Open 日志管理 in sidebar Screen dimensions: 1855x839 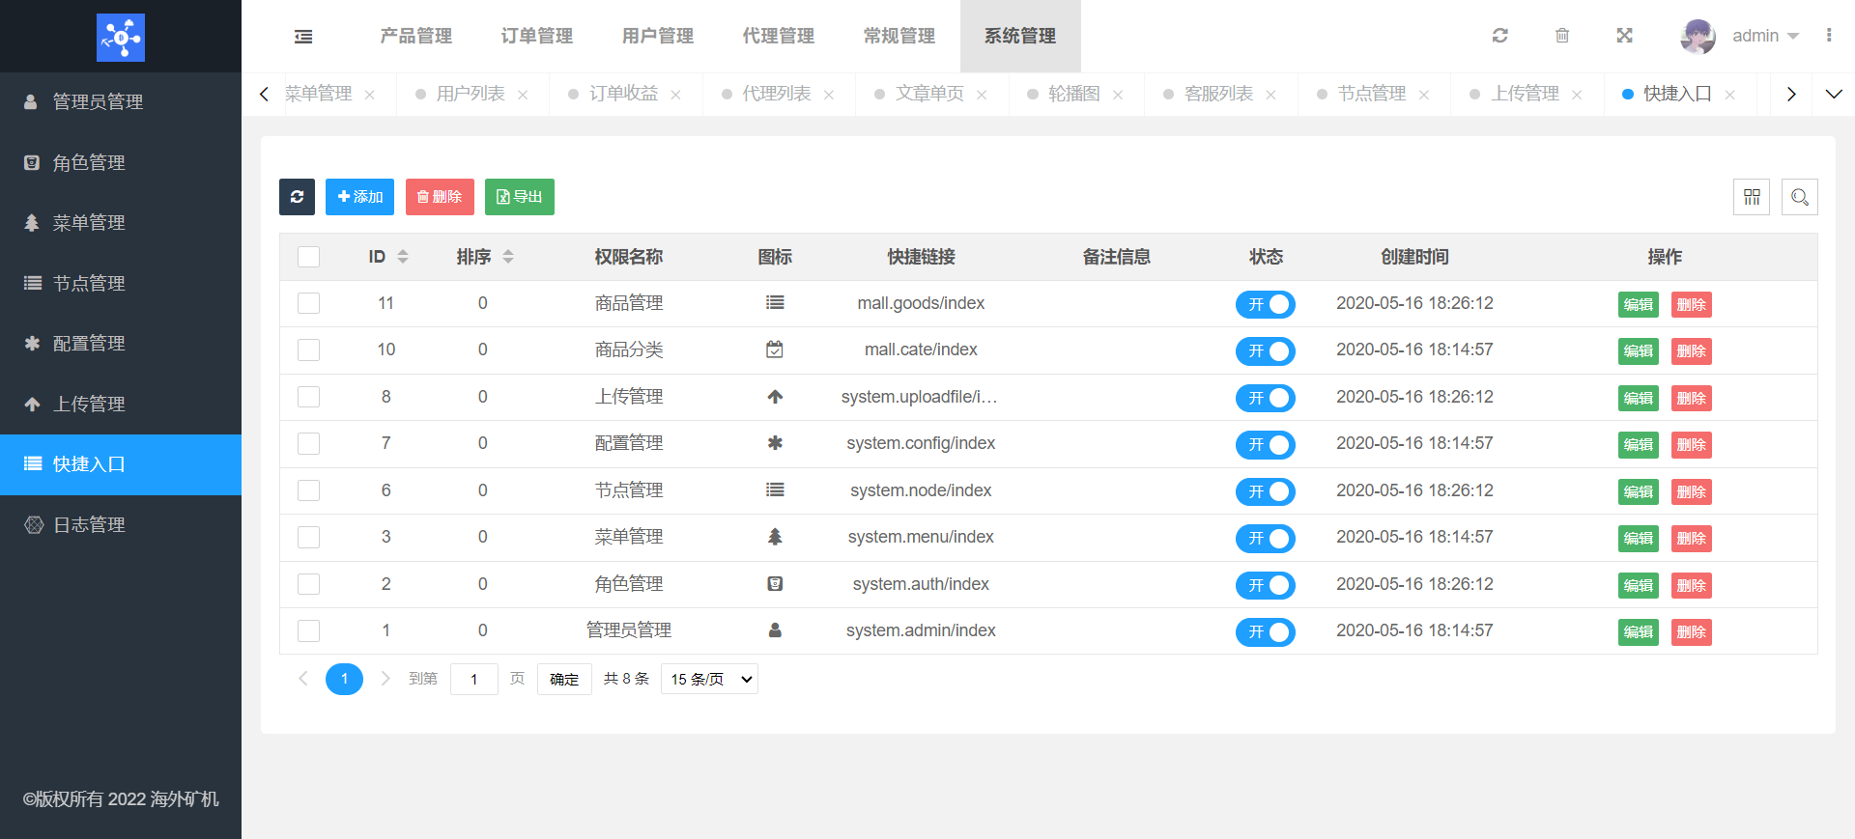(x=121, y=524)
